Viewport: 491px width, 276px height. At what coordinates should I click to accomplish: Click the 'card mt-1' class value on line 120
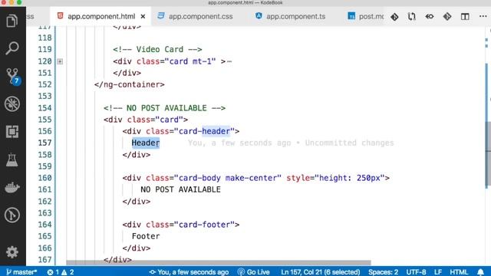coord(190,61)
